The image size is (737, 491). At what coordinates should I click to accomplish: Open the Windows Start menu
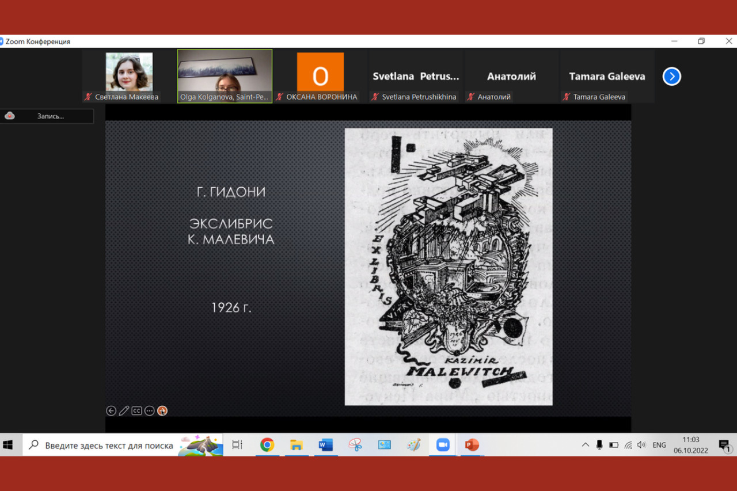[x=8, y=445]
